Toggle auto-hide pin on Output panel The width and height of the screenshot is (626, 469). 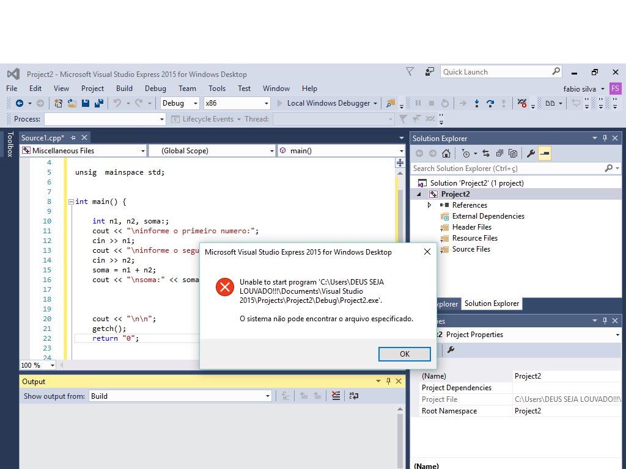388,381
